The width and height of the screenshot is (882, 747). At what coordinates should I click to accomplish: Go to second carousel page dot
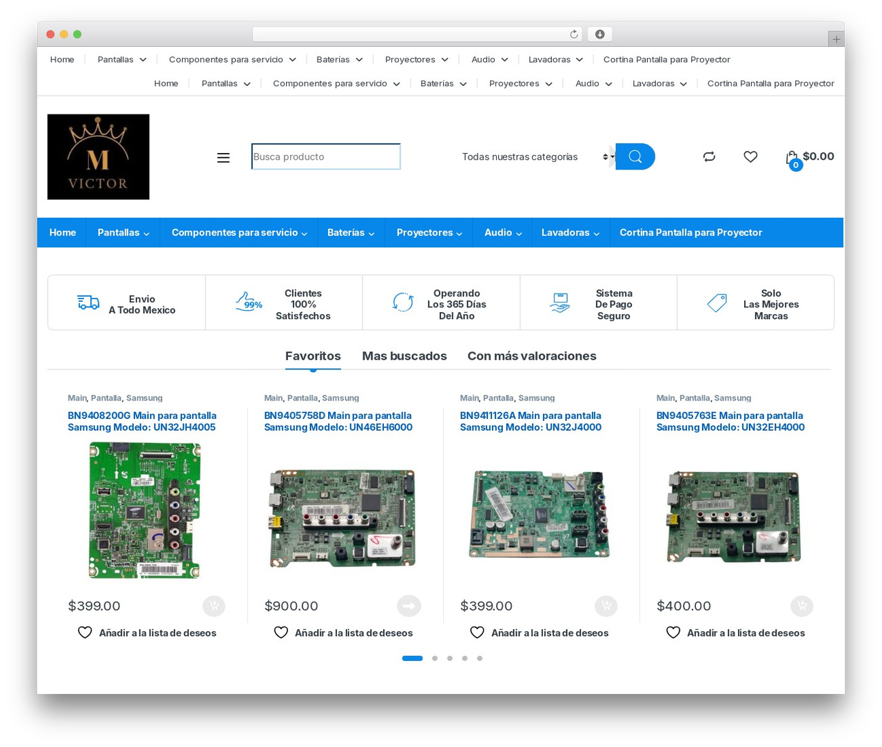tap(435, 658)
